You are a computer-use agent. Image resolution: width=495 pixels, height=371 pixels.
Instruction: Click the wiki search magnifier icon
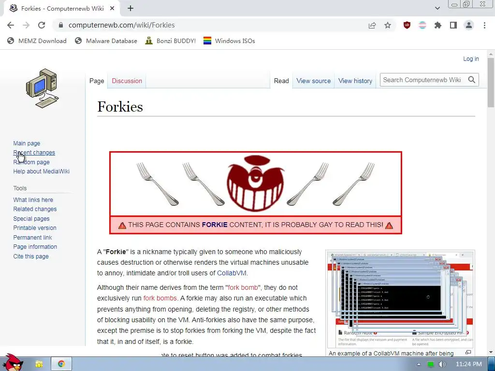472,80
